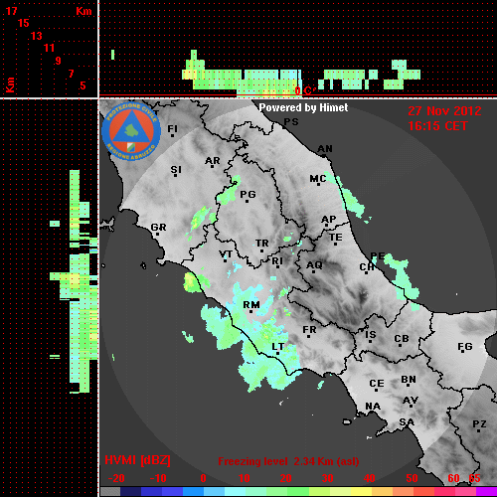Click the FR city label
The width and height of the screenshot is (497, 497).
(x=309, y=330)
